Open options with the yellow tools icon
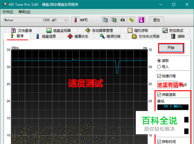This screenshot has height=144, width=194. pos(132,20)
